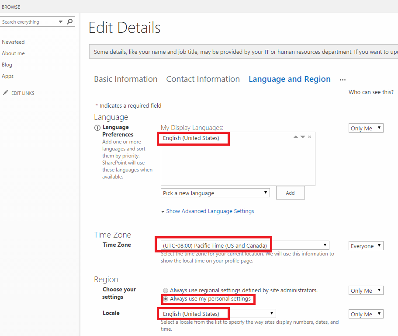Open the more tabs ellipsis
398x336 pixels.
343,80
